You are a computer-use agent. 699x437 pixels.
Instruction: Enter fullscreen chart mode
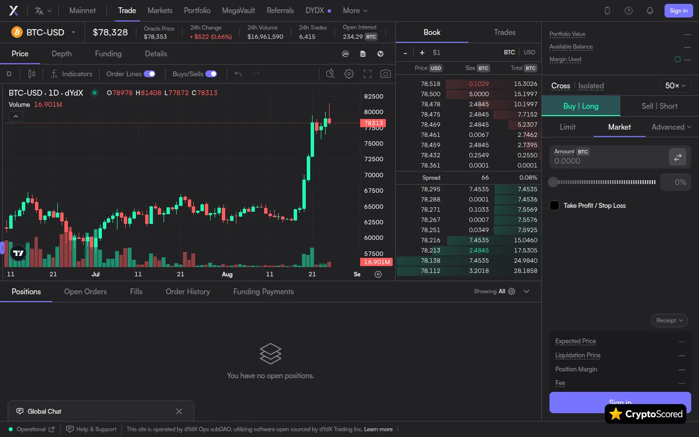[367, 74]
